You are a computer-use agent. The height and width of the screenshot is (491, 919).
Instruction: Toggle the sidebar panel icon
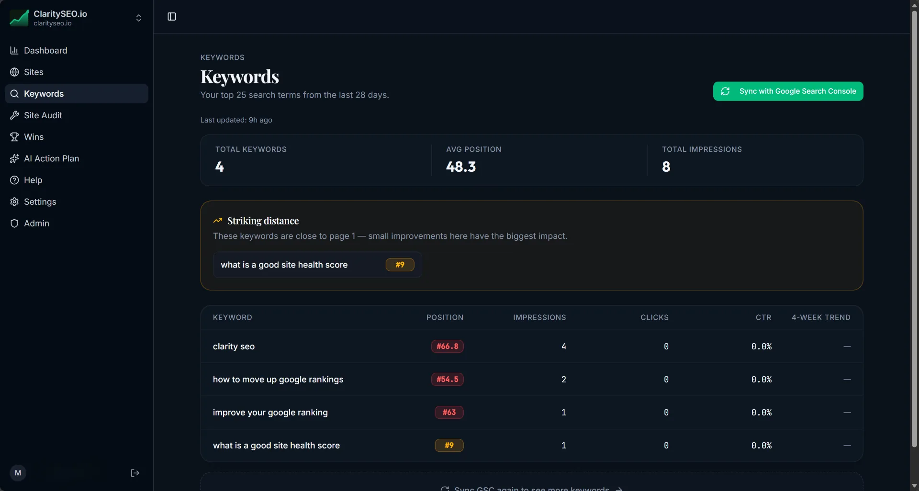point(171,16)
